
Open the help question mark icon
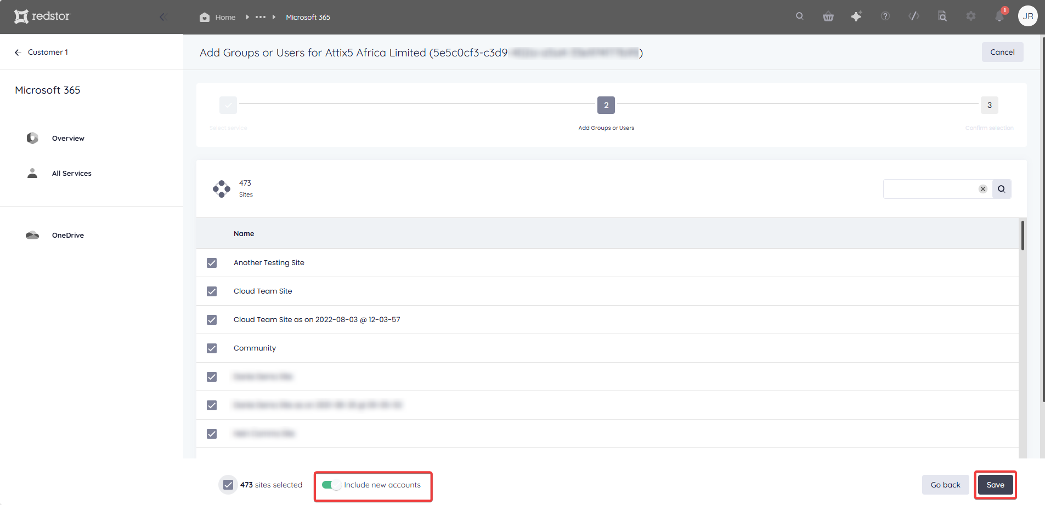tap(885, 16)
